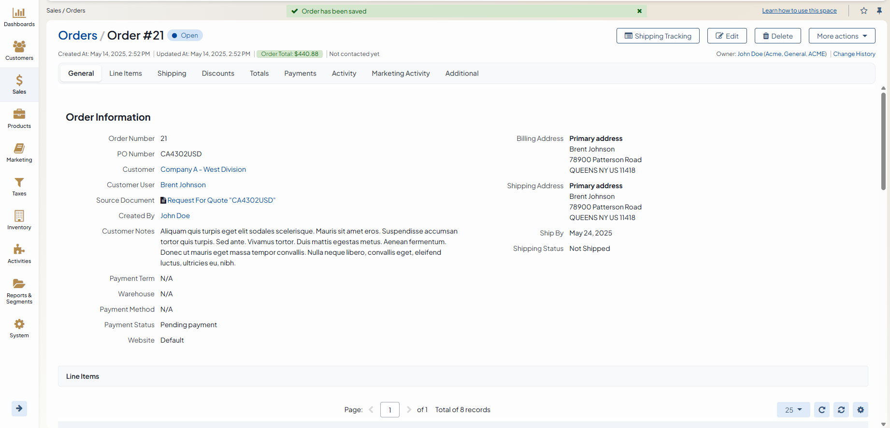890x428 pixels.
Task: Switch to the Shipping tab
Action: click(172, 73)
